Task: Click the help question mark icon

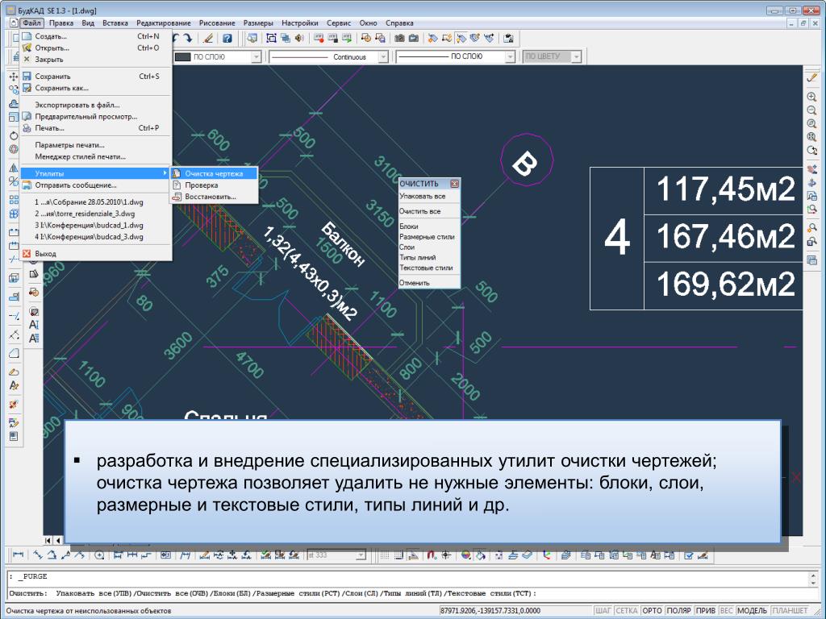Action: coord(227,38)
